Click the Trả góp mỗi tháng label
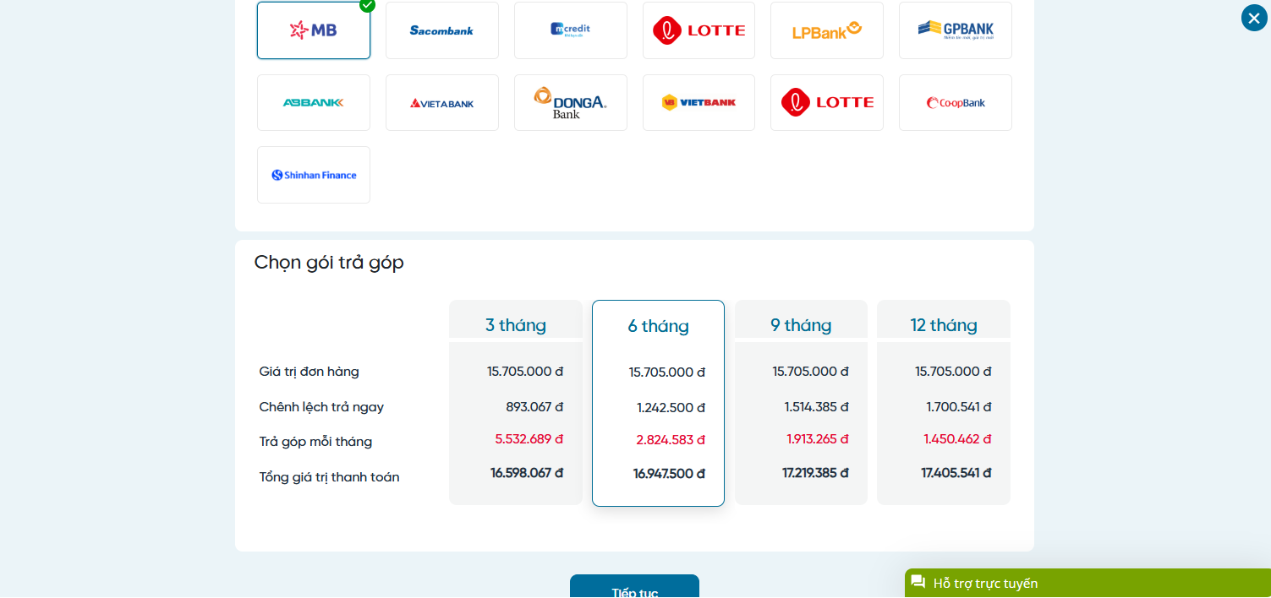 315,442
